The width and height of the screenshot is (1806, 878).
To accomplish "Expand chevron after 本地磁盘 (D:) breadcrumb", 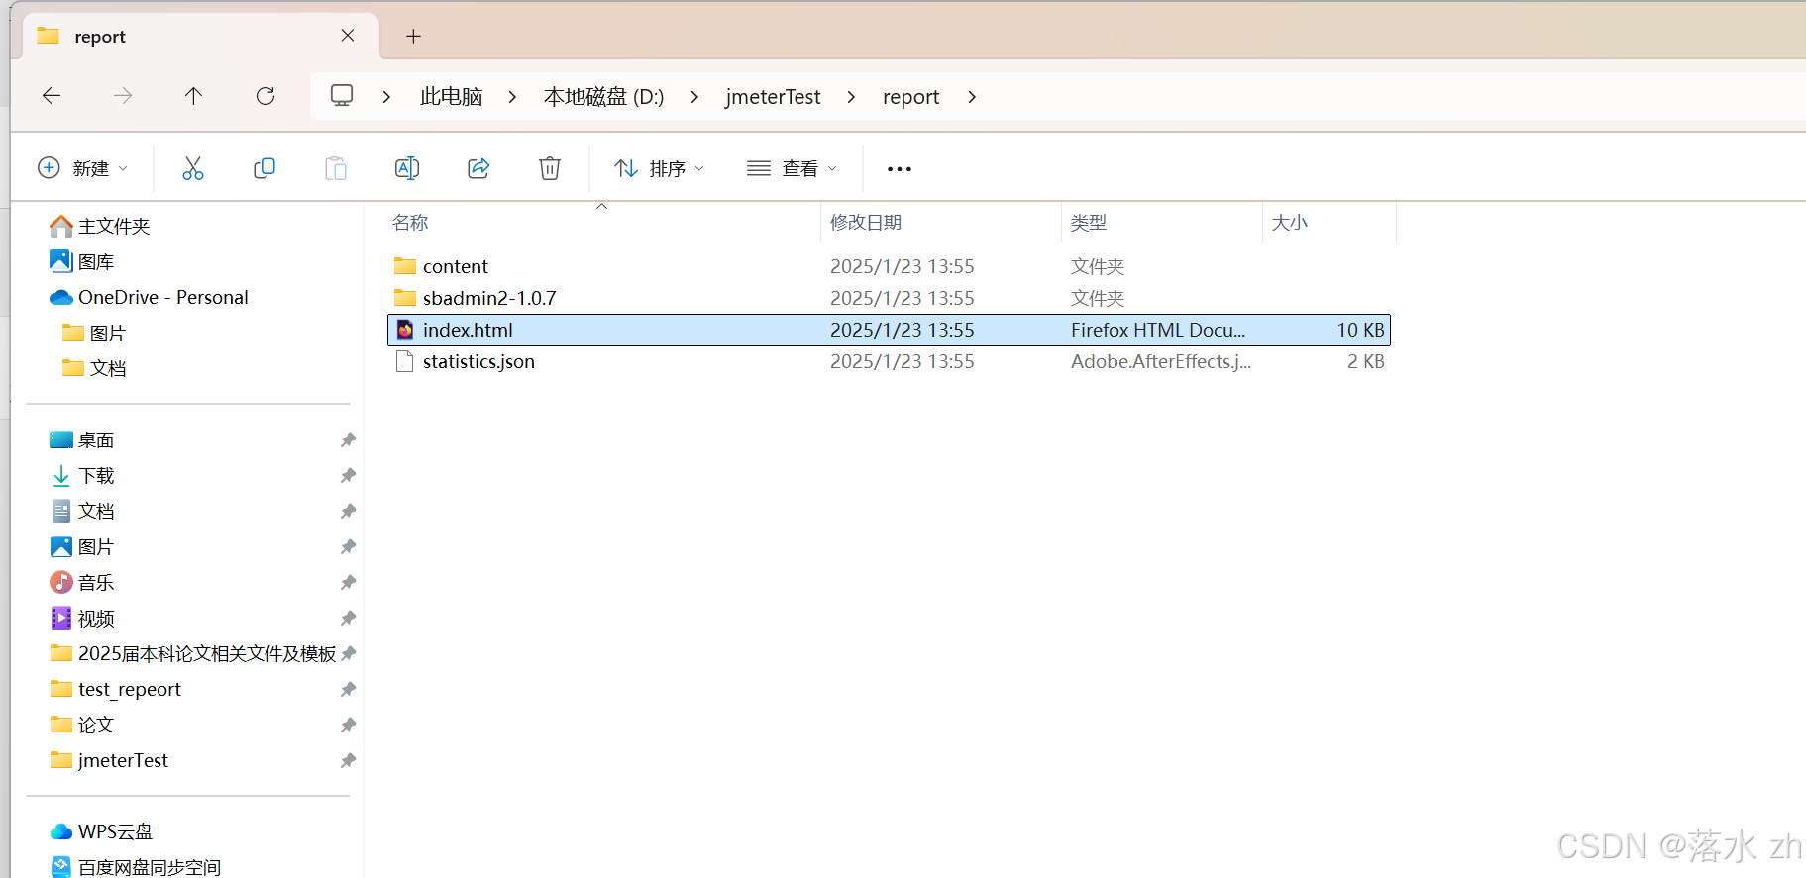I will pos(694,97).
